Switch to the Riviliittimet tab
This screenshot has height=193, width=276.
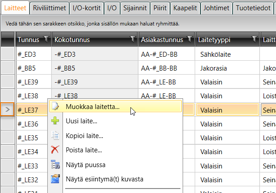point(50,8)
